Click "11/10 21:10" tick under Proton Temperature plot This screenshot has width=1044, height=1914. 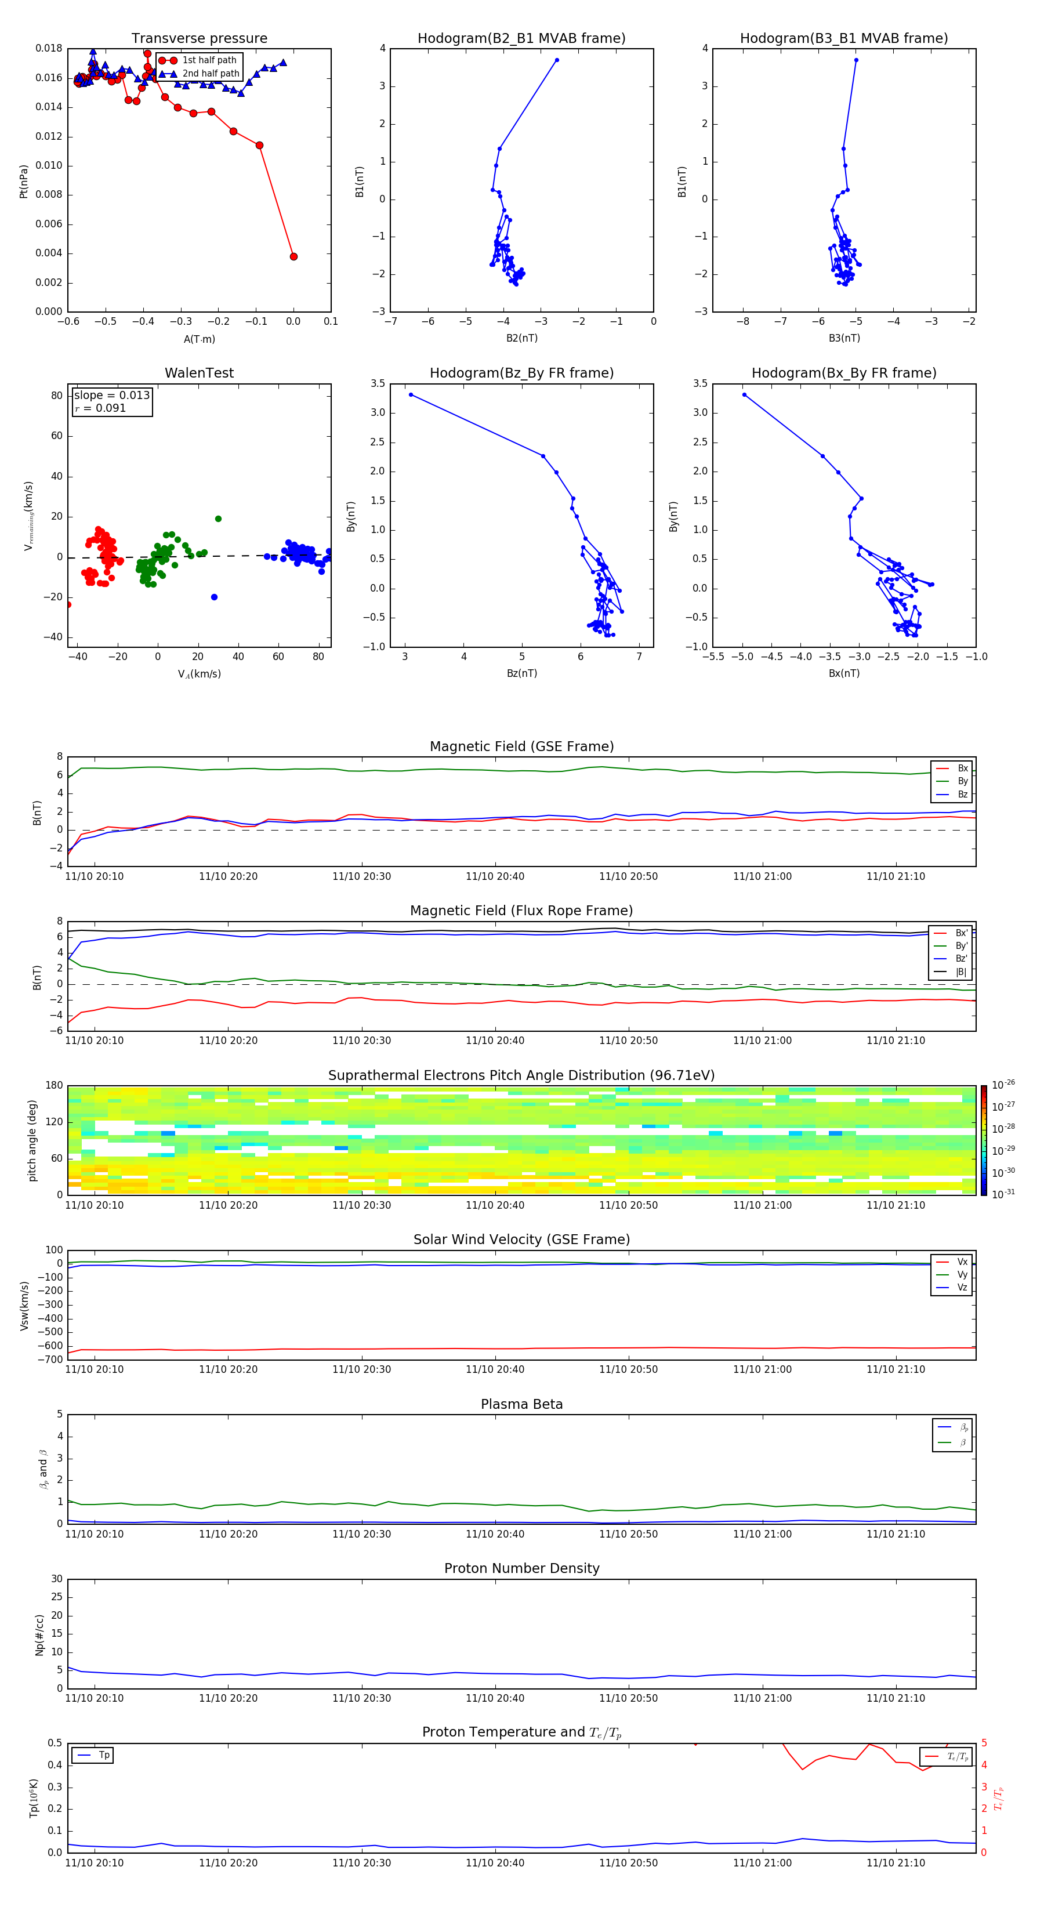pos(896,1864)
